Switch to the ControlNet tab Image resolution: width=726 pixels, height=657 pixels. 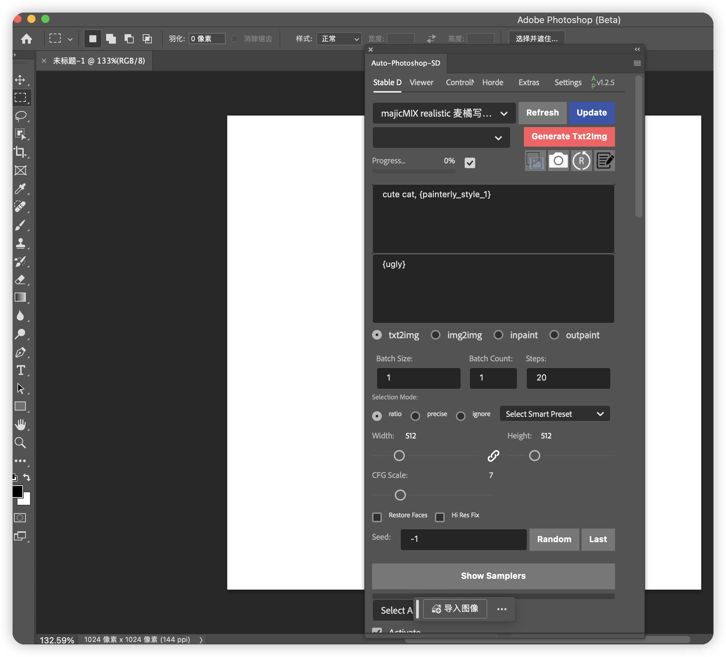tap(460, 82)
